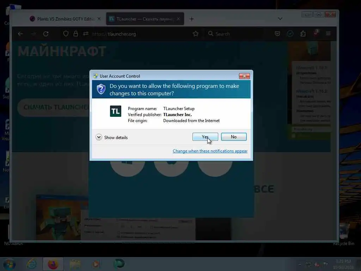
Task: Bookmark this page with the star
Action: click(195, 34)
